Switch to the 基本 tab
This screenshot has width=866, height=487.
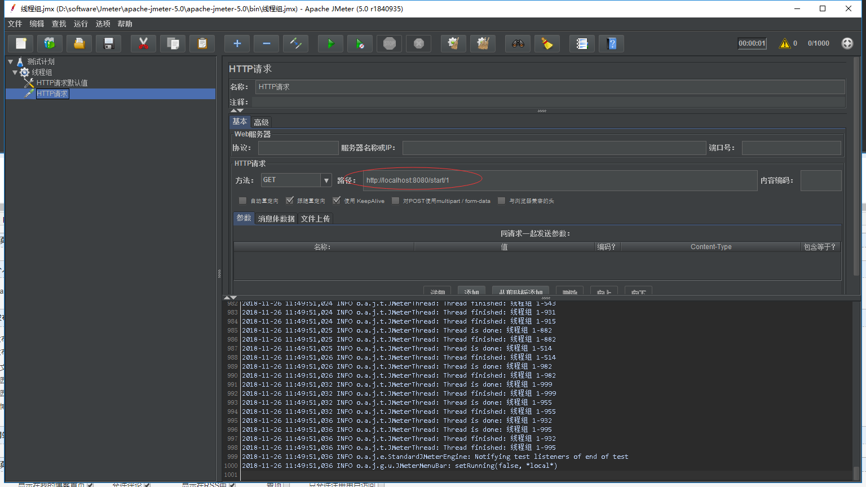(240, 122)
